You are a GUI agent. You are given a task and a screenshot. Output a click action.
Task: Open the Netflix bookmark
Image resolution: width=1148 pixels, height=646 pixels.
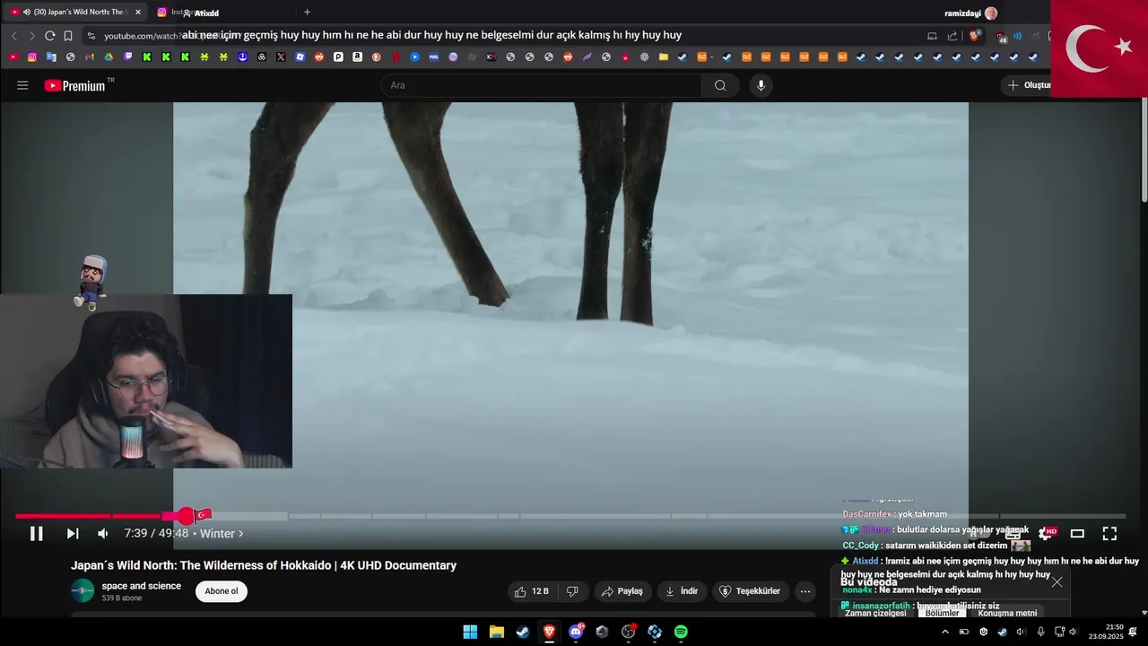(x=396, y=57)
